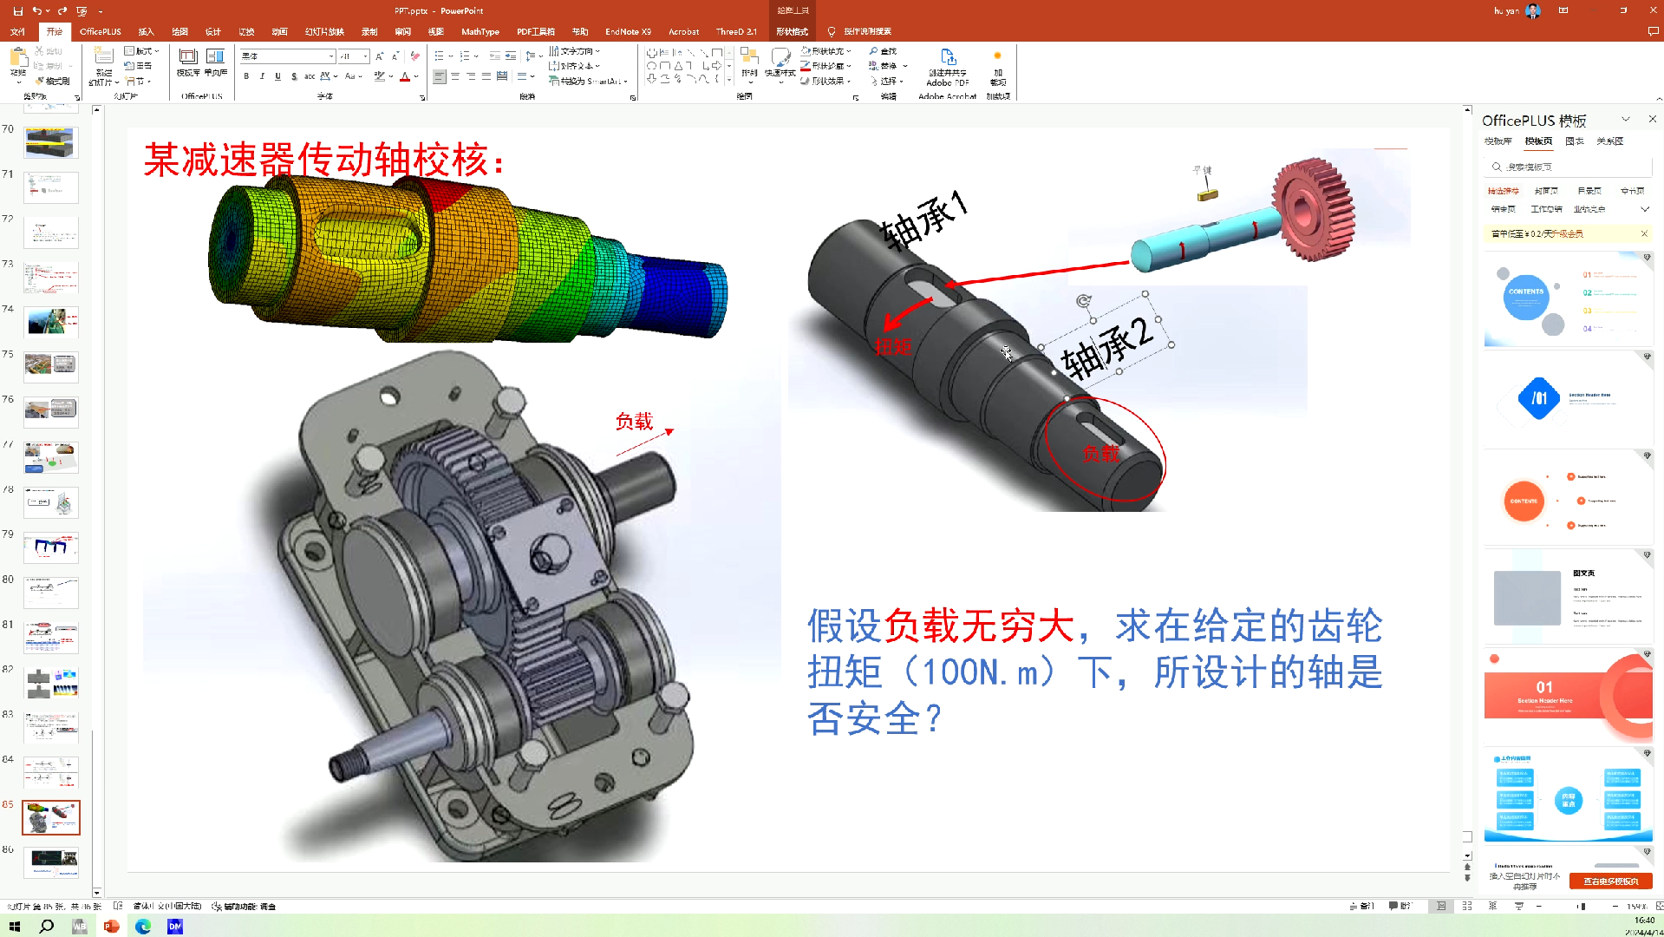The image size is (1664, 937).
Task: Open the font name dropdown
Action: pos(330,56)
